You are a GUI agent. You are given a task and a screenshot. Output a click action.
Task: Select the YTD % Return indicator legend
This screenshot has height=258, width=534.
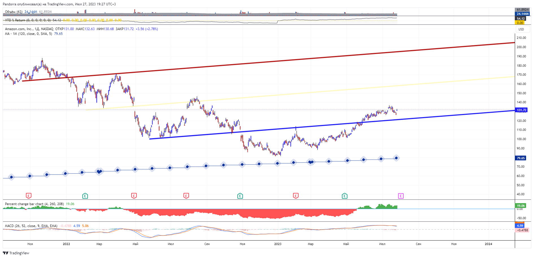(x=28, y=20)
